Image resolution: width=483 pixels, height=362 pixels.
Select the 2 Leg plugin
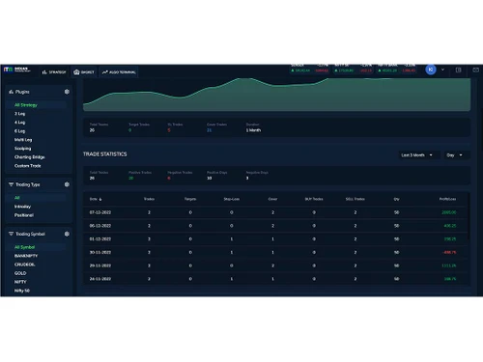point(19,114)
